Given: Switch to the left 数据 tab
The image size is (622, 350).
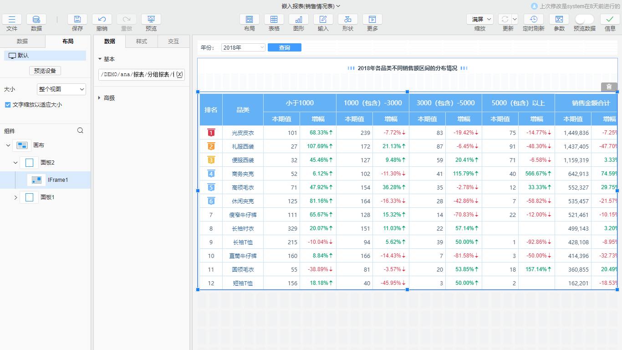Looking at the screenshot, I should coord(22,41).
